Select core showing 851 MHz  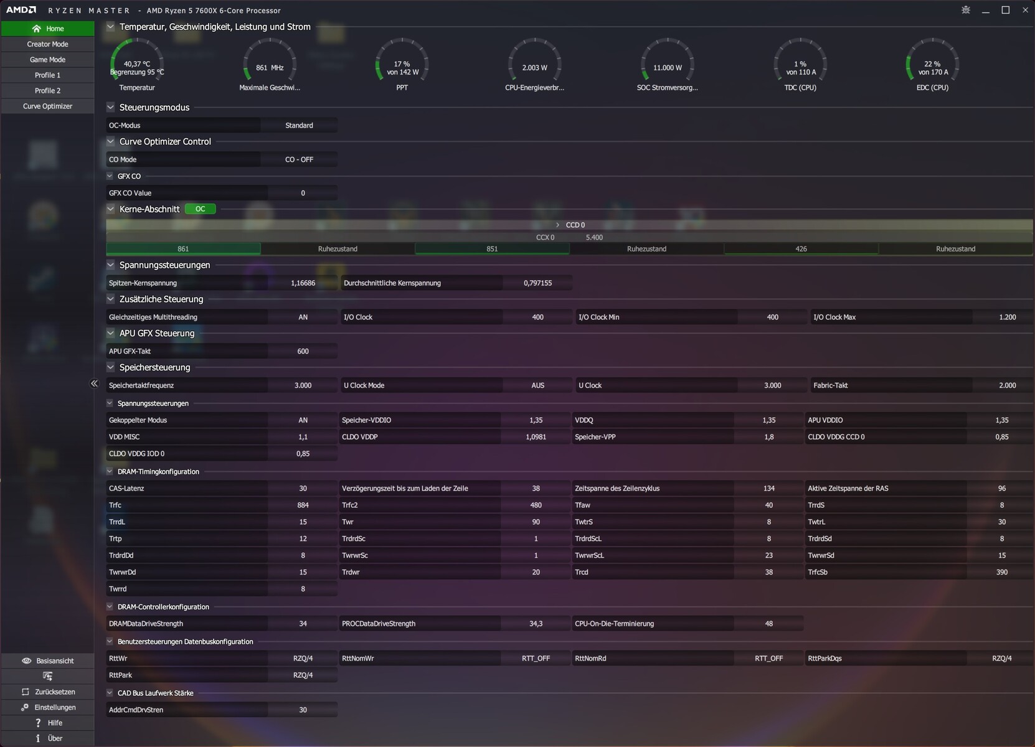492,249
